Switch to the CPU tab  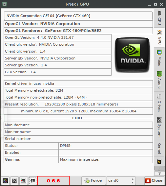pos(159,18)
